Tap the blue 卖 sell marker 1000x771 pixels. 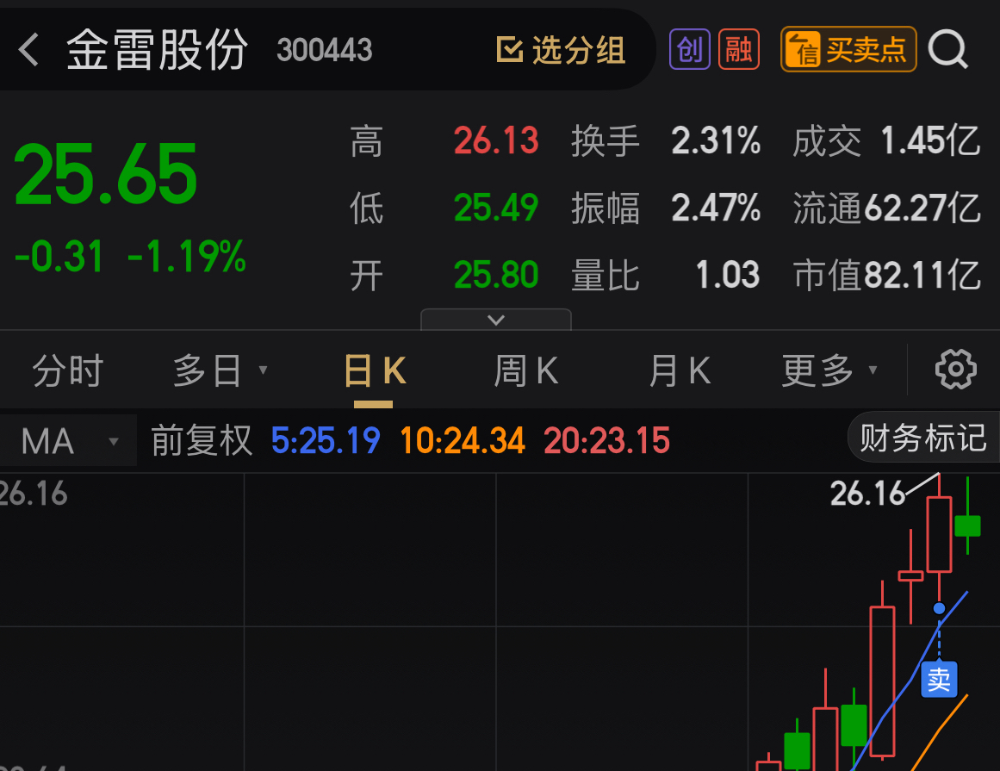click(939, 679)
